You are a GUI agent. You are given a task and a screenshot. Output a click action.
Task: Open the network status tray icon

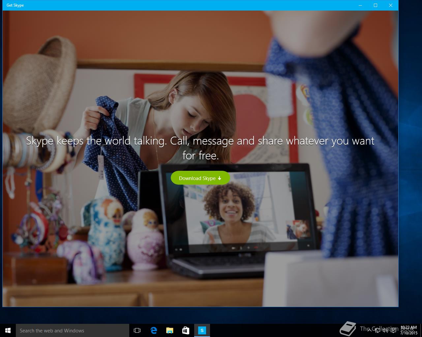tap(377, 330)
